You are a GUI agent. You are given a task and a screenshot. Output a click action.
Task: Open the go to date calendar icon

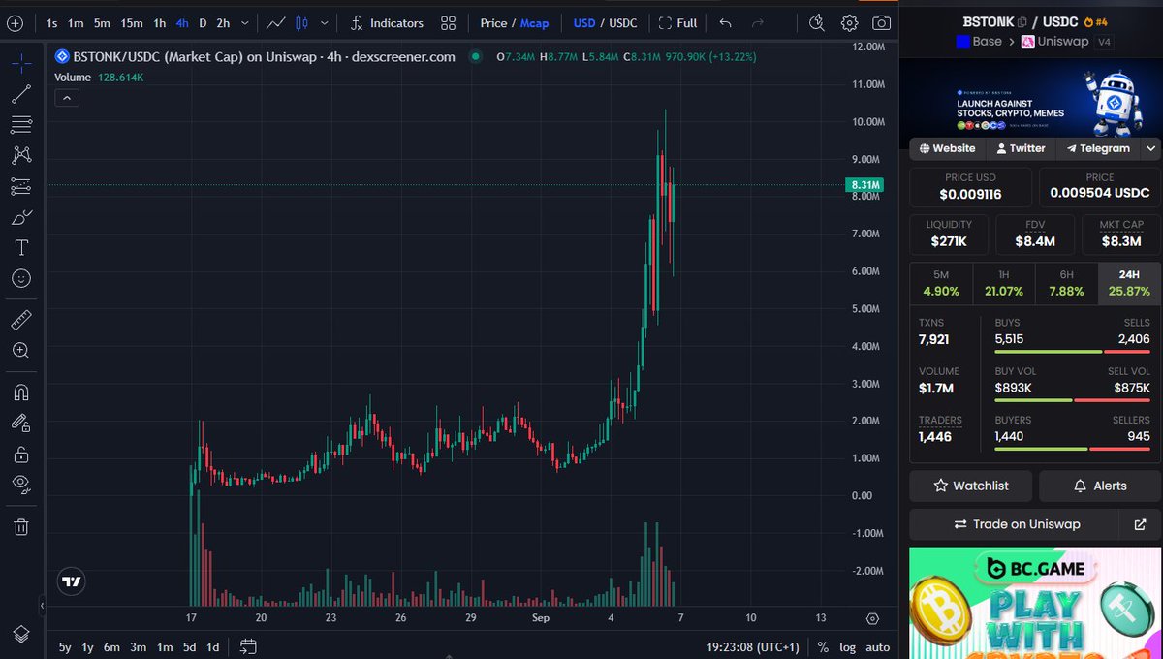(x=248, y=646)
